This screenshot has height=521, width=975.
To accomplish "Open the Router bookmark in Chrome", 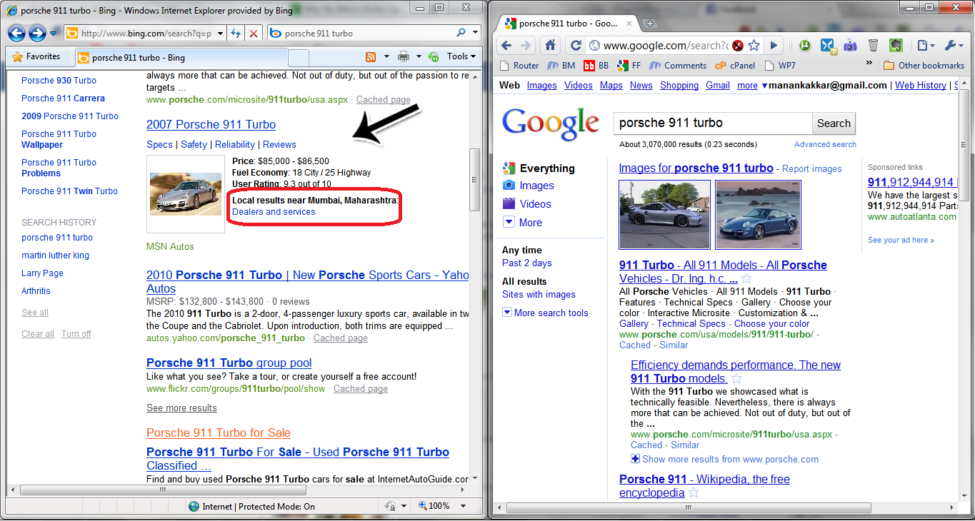I will (x=519, y=66).
